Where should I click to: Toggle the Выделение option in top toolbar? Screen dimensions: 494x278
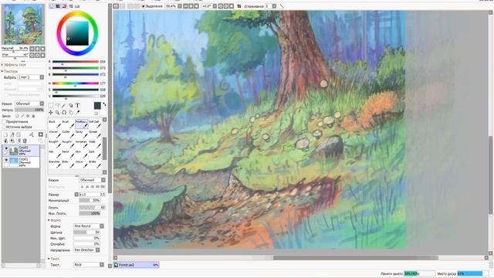152,6
